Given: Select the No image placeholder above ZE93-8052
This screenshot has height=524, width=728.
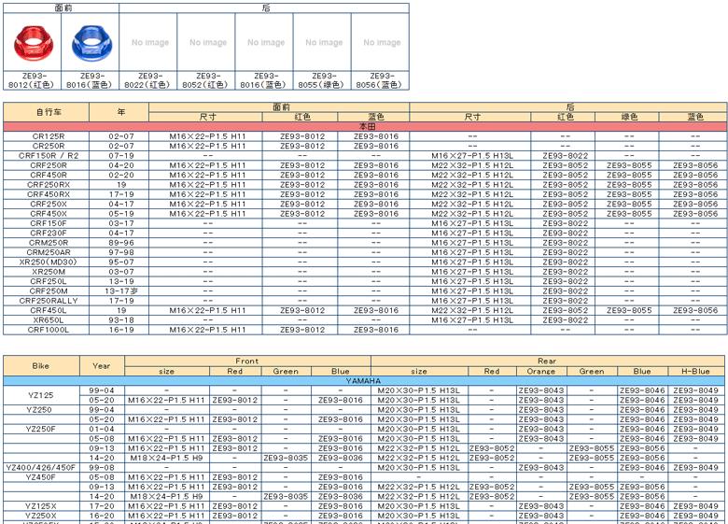Looking at the screenshot, I should point(208,42).
